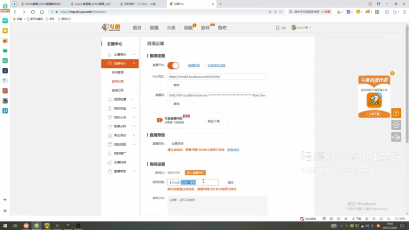Click the thumbs-up icon beside 主播扶持
Image resolution: width=409 pixels, height=230 pixels.
[109, 162]
